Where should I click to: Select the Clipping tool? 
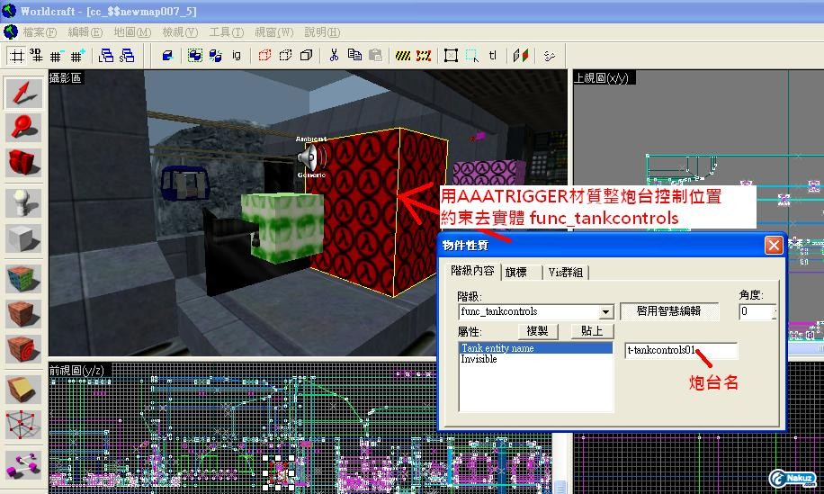[23, 390]
